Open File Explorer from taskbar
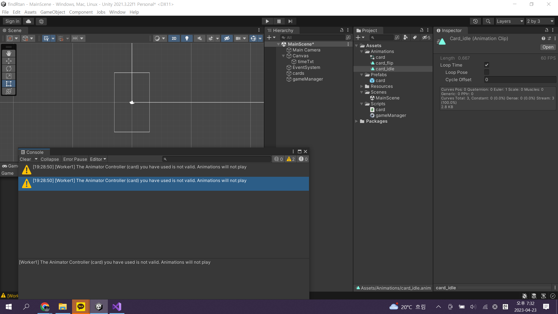The width and height of the screenshot is (558, 314). [x=63, y=307]
